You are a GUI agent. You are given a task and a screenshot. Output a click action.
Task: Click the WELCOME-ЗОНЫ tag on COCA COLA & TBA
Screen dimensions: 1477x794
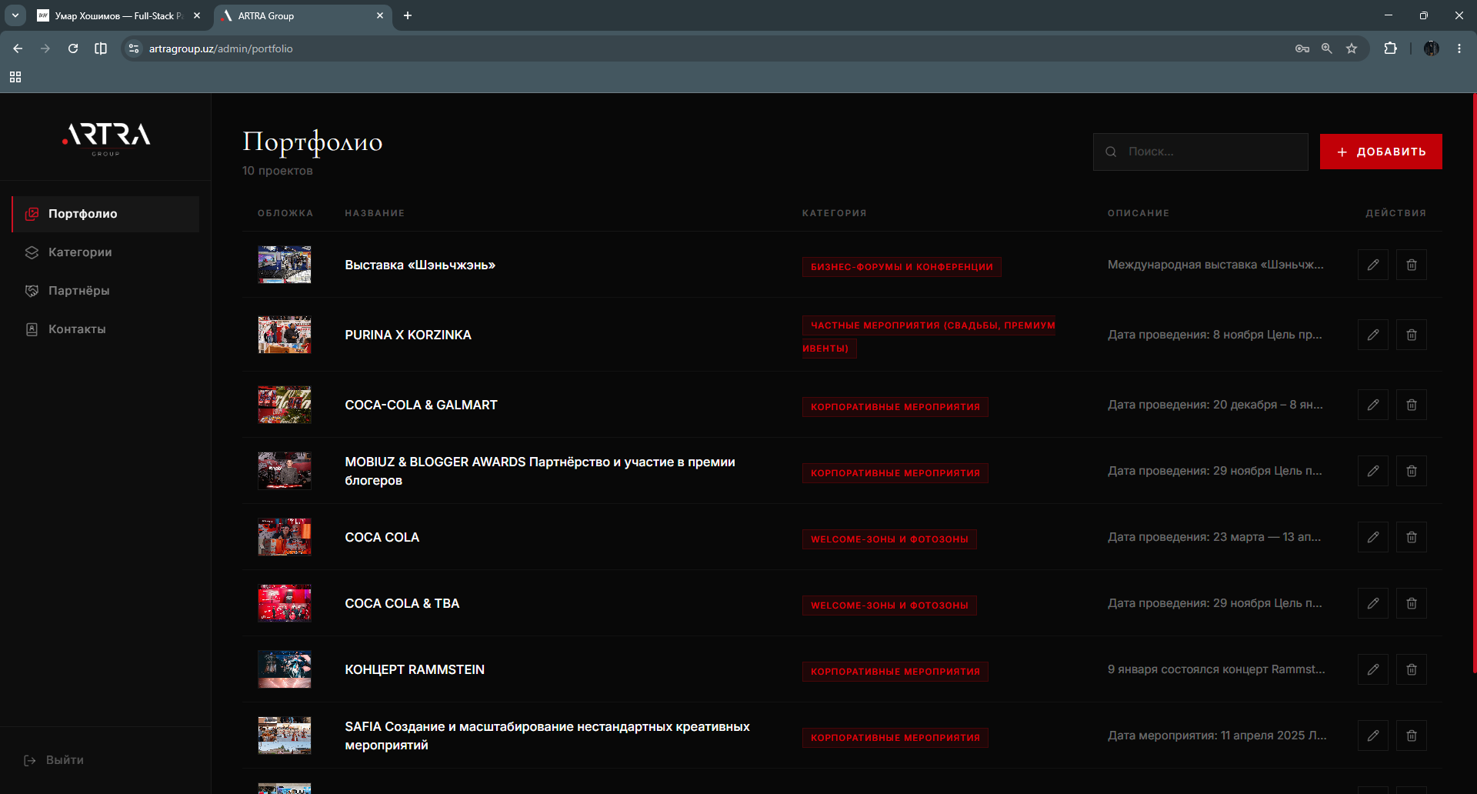889,606
